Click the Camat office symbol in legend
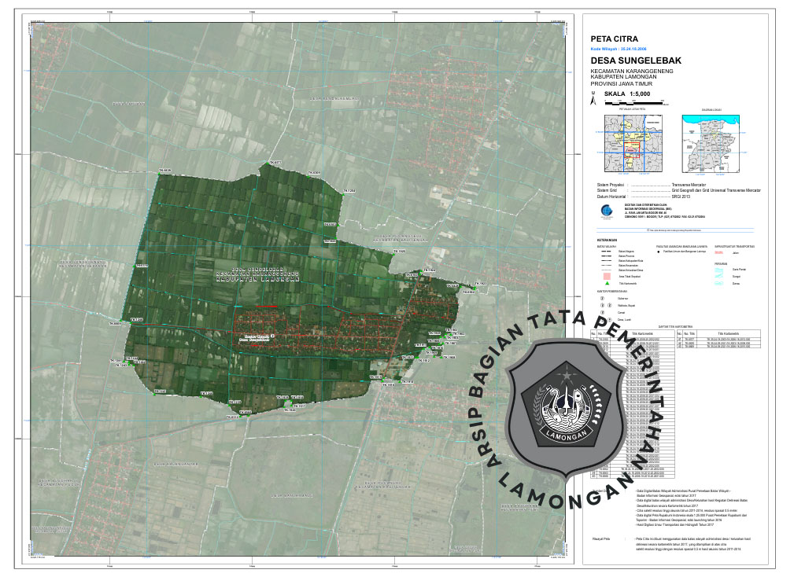 click(x=602, y=312)
